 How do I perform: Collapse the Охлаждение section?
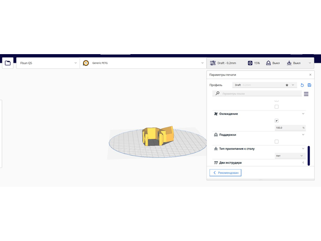point(303,114)
